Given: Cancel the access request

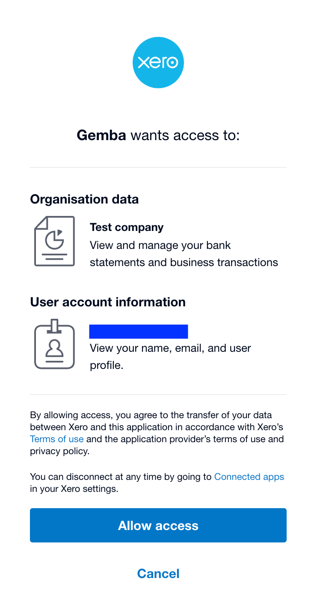Looking at the screenshot, I should coord(158,574).
